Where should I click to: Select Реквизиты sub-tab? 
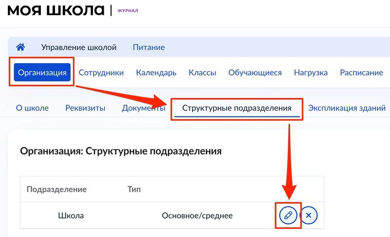click(x=85, y=108)
